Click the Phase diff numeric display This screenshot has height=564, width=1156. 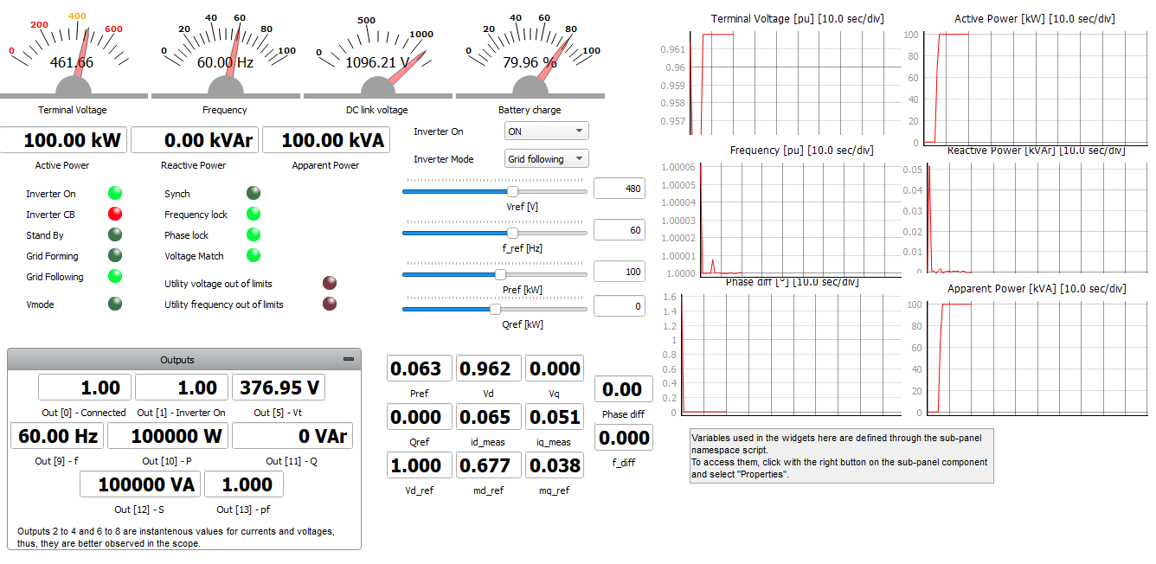coord(622,389)
